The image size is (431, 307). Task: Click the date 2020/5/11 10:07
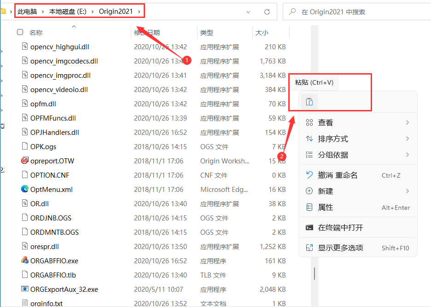click(158, 290)
